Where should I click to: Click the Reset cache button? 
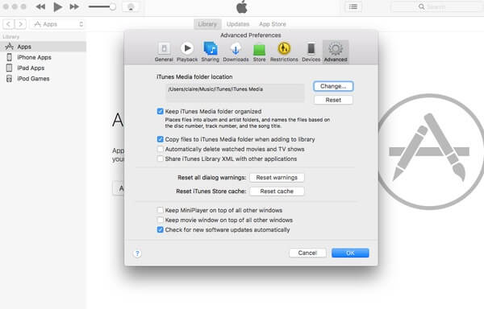(277, 192)
